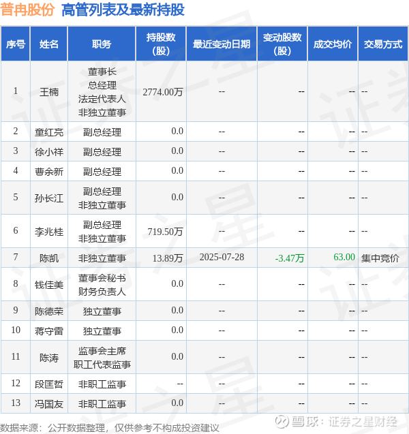This screenshot has height=434, width=409.
Task: Click the name 陈德荣
Action: [x=49, y=311]
